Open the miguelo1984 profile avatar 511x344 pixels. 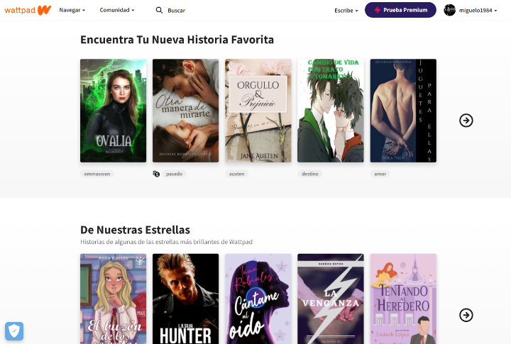(x=449, y=10)
